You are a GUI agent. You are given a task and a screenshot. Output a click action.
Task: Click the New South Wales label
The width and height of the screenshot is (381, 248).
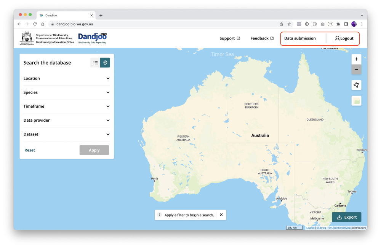coord(330,181)
